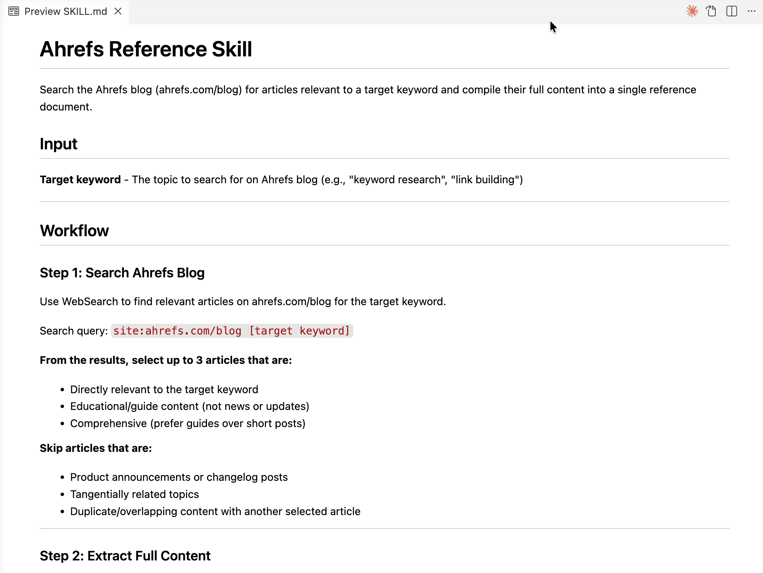Click the Claude asterisk icon in the toolbar
The height and width of the screenshot is (573, 763).
(x=692, y=11)
